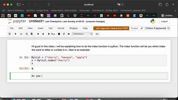178x100 pixels.
Task: Paste cells below icon
Action: click(32, 34)
